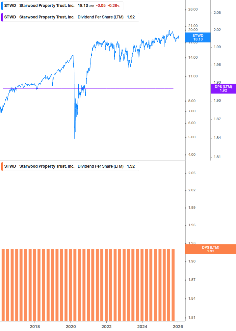Click the purple DPS (LTM) 1.92 axis tag
The height and width of the screenshot is (331, 236).
tap(223, 88)
